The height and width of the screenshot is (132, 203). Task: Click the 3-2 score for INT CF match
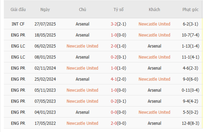114,24
